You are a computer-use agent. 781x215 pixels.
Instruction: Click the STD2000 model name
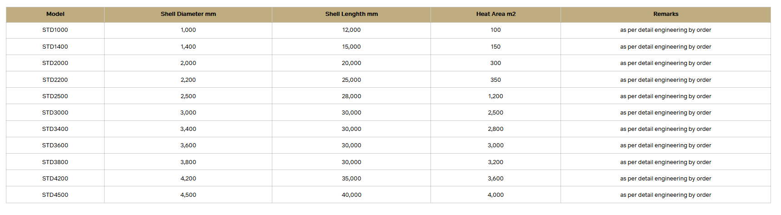pos(55,63)
